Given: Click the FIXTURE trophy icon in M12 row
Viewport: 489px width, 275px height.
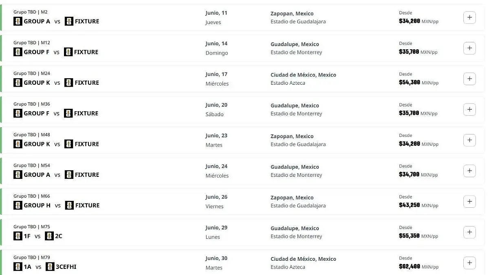Looking at the screenshot, I should (68, 52).
